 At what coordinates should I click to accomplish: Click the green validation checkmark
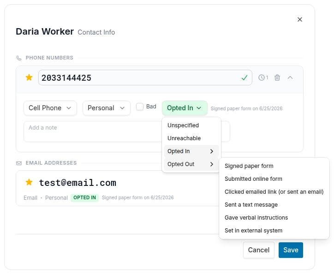tap(245, 77)
